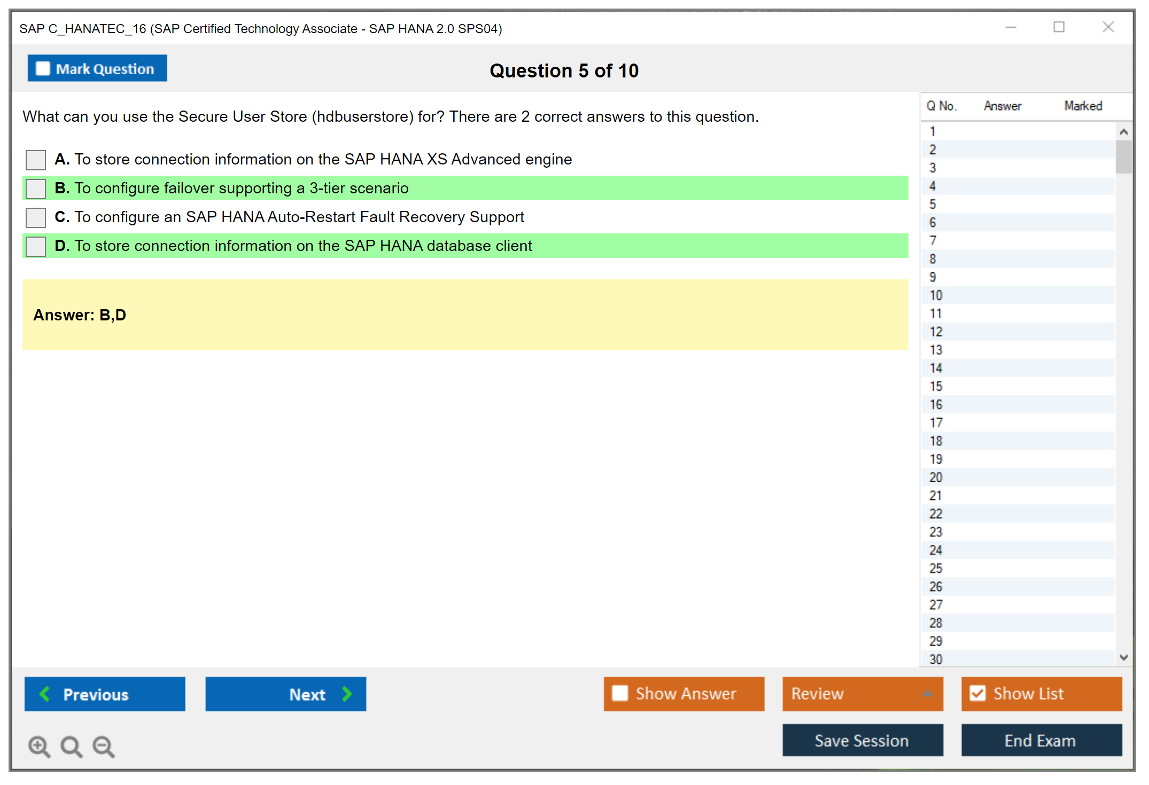Click the green right arrow on Next

pyautogui.click(x=347, y=694)
